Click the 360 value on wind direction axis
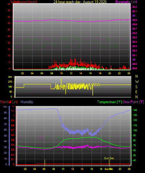 tap(10, 77)
